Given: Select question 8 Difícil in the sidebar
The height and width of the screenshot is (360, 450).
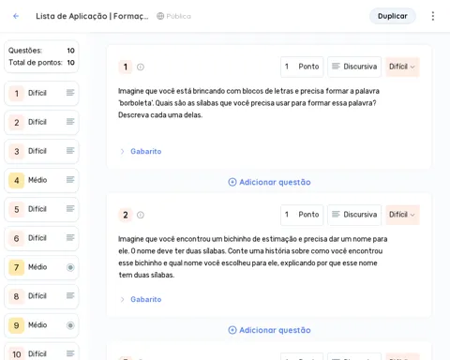Looking at the screenshot, I should (41, 296).
